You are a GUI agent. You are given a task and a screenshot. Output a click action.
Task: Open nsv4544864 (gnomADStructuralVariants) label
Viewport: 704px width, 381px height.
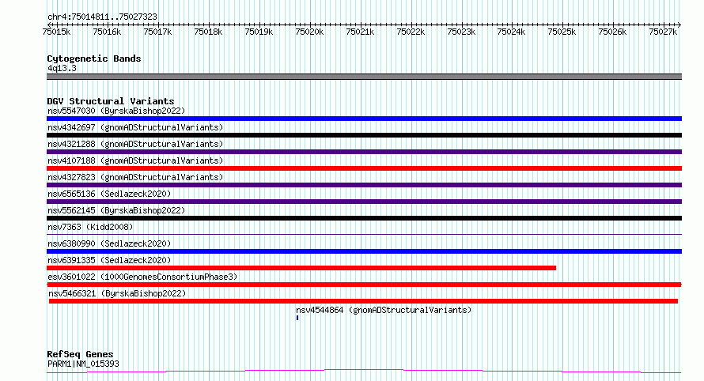point(384,310)
